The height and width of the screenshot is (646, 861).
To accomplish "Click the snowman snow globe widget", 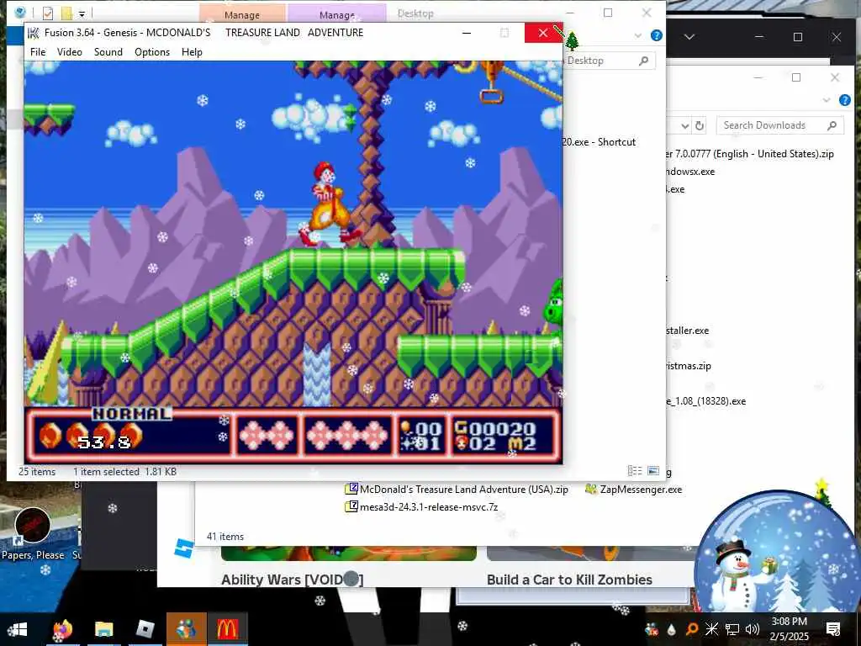I will point(777,552).
